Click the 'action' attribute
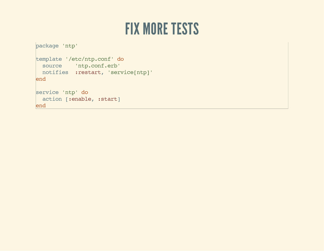The width and height of the screenshot is (324, 251). click(52, 99)
